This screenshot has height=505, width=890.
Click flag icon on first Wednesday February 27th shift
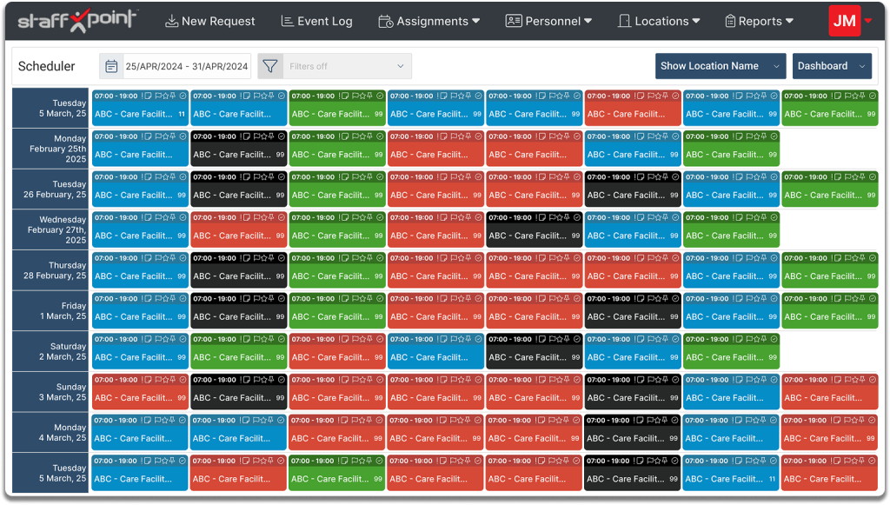[x=156, y=218]
